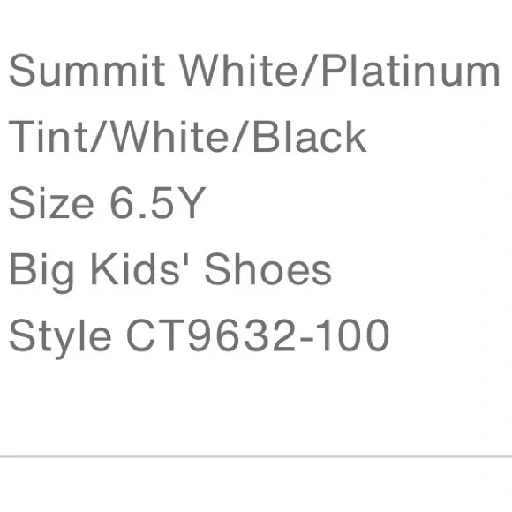The image size is (512, 512).
Task: Click the word "Platinum"
Action: click(411, 71)
